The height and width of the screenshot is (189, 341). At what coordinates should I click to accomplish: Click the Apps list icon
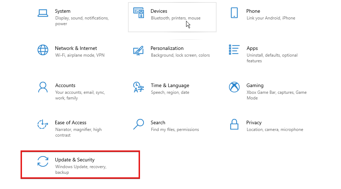click(x=234, y=50)
